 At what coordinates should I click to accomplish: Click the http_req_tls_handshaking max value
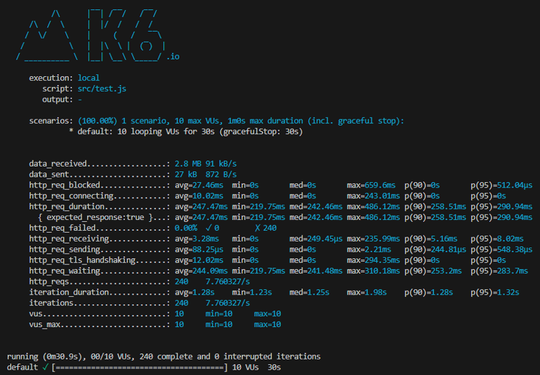click(x=373, y=260)
